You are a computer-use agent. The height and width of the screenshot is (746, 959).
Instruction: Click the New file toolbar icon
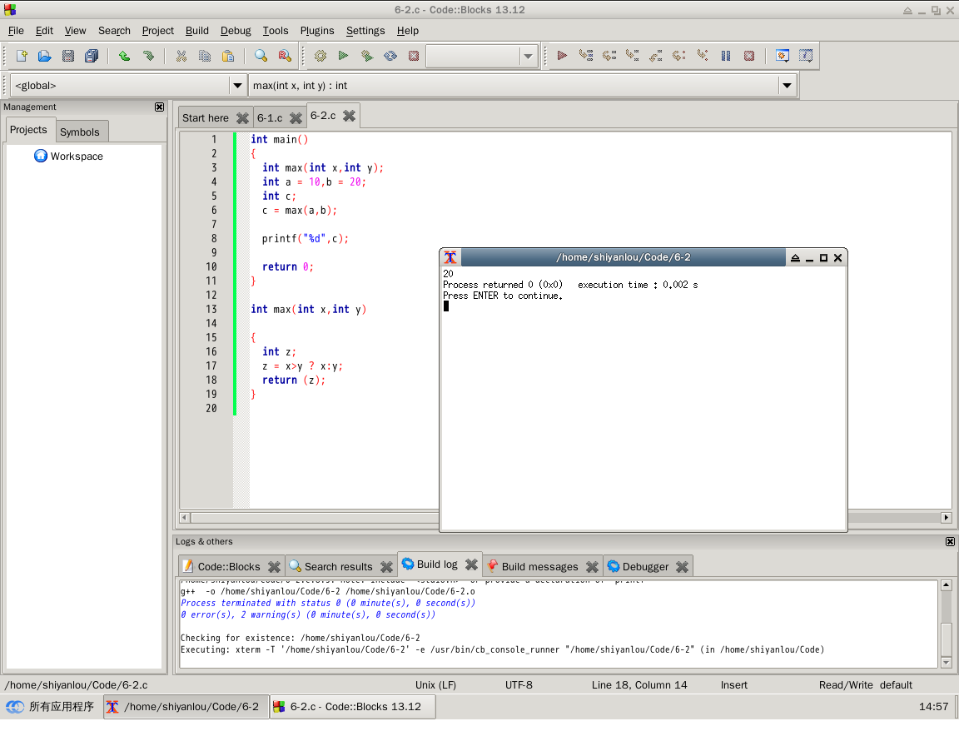pos(22,56)
